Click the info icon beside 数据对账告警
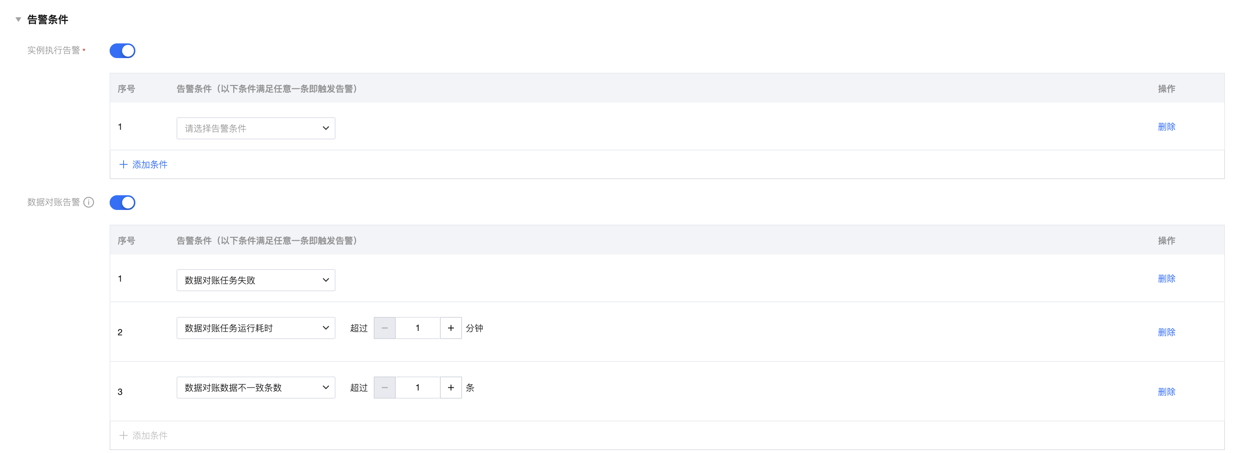The image size is (1236, 453). 89,202
